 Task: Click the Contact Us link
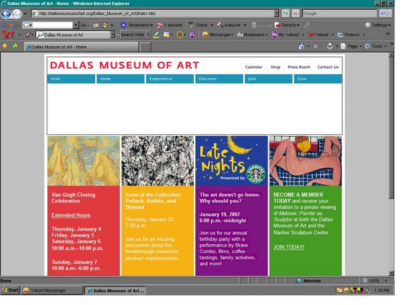tap(327, 67)
